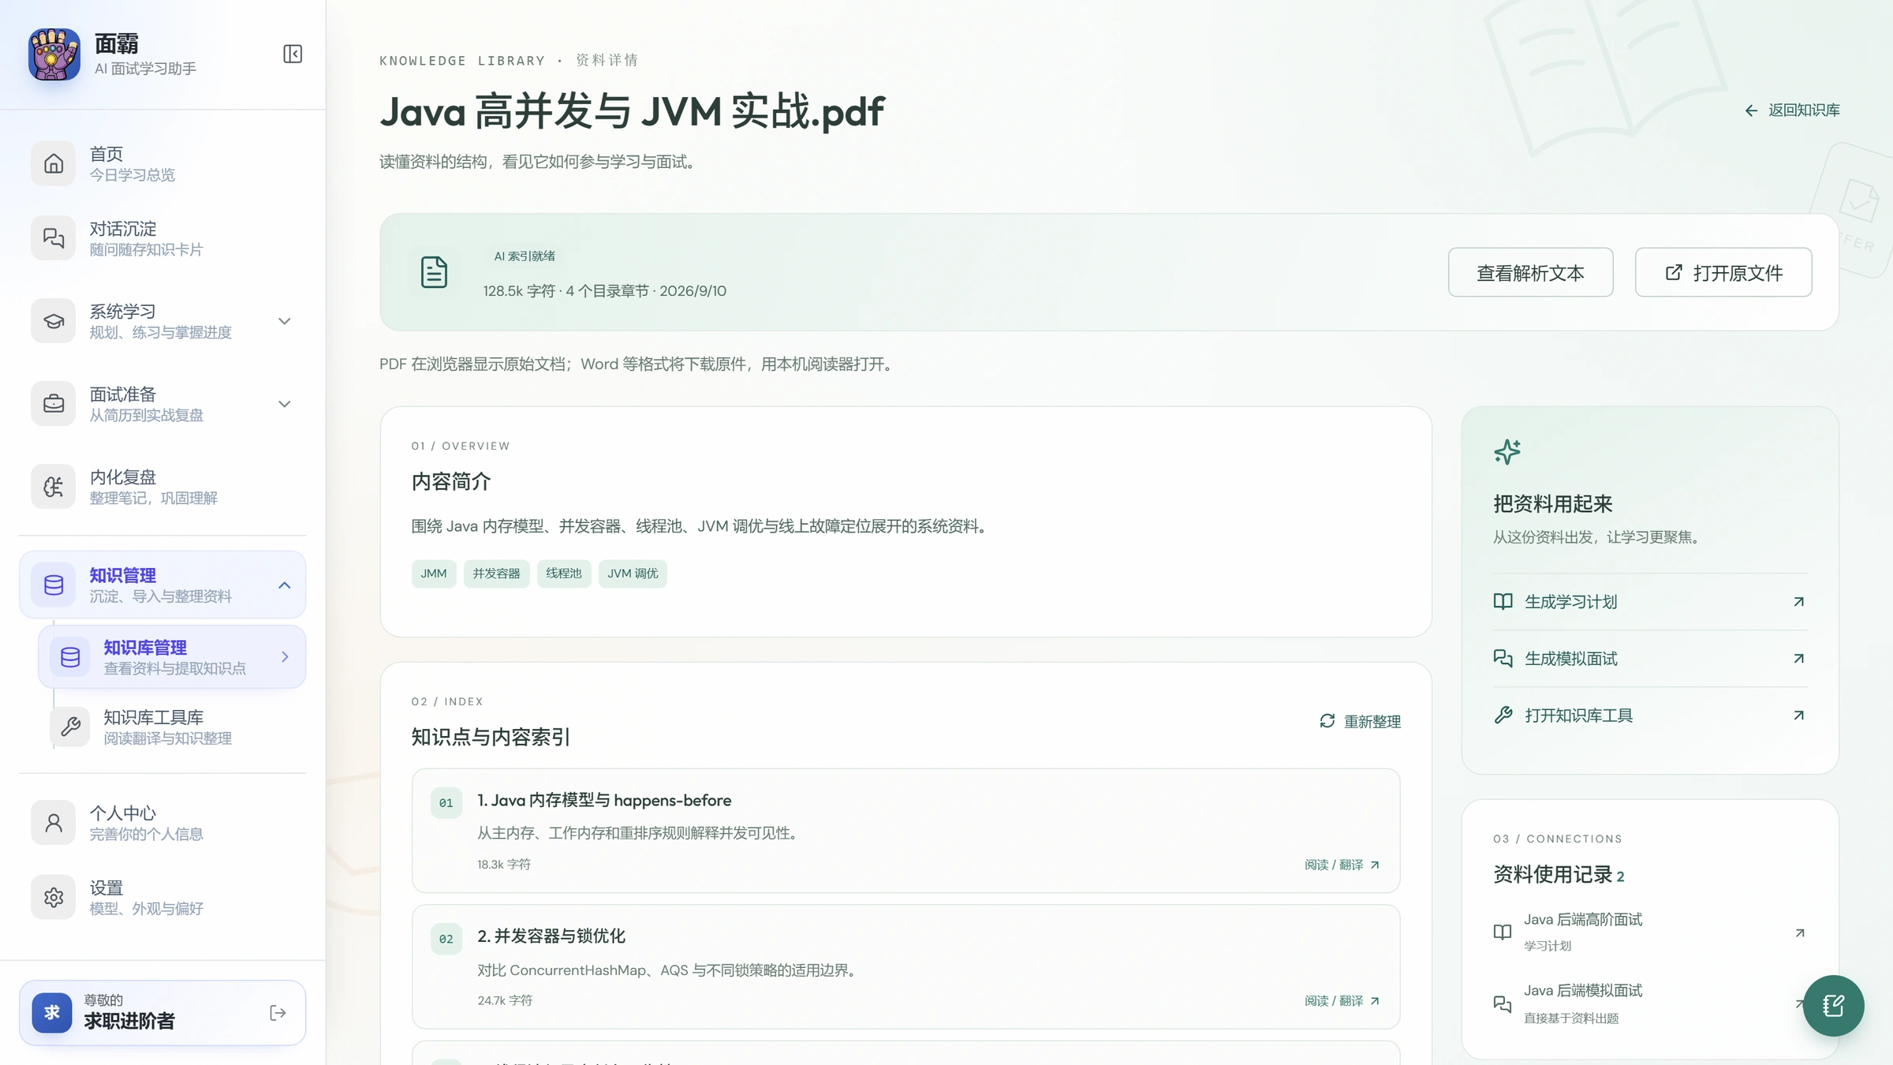Screen dimensions: 1893x1065
Task: Click arrow icon on 生成模拟面试 row
Action: (x=1798, y=659)
